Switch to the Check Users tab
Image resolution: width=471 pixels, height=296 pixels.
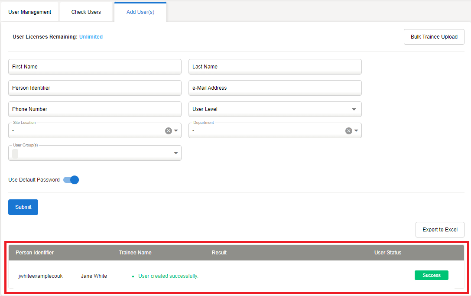click(86, 12)
